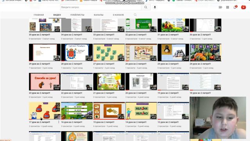Play the thumbnail for 32 урок во 2 лагере
250x141 pixels.
point(141,25)
